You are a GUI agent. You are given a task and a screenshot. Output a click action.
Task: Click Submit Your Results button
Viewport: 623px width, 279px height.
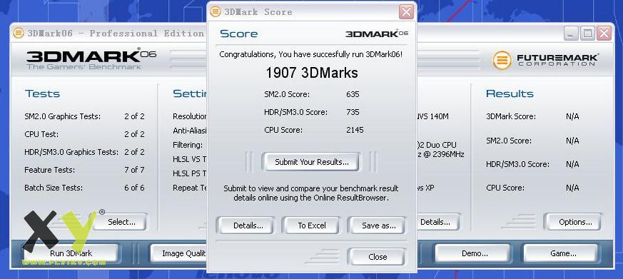pyautogui.click(x=311, y=162)
